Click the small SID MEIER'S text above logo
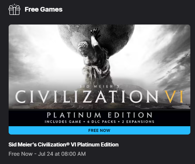195x164 pixels. [99, 86]
